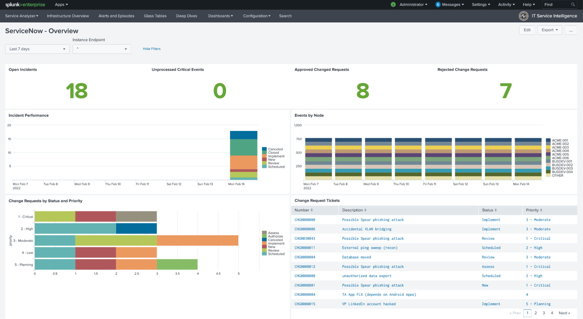Expand the Messages dropdown

click(453, 4)
